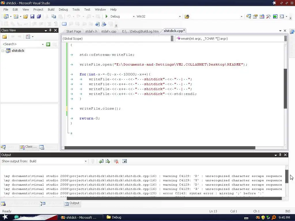Open the Debug menu
This screenshot has width=295, height=221.
(63, 9)
